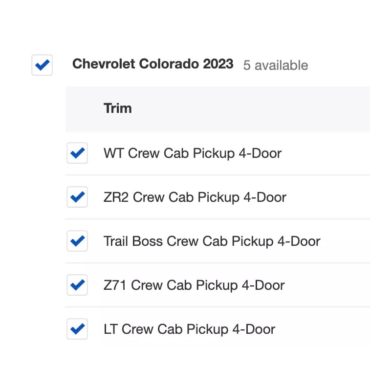Deselect the Trail Boss trim checkbox
This screenshot has width=391, height=391.
coord(77,241)
